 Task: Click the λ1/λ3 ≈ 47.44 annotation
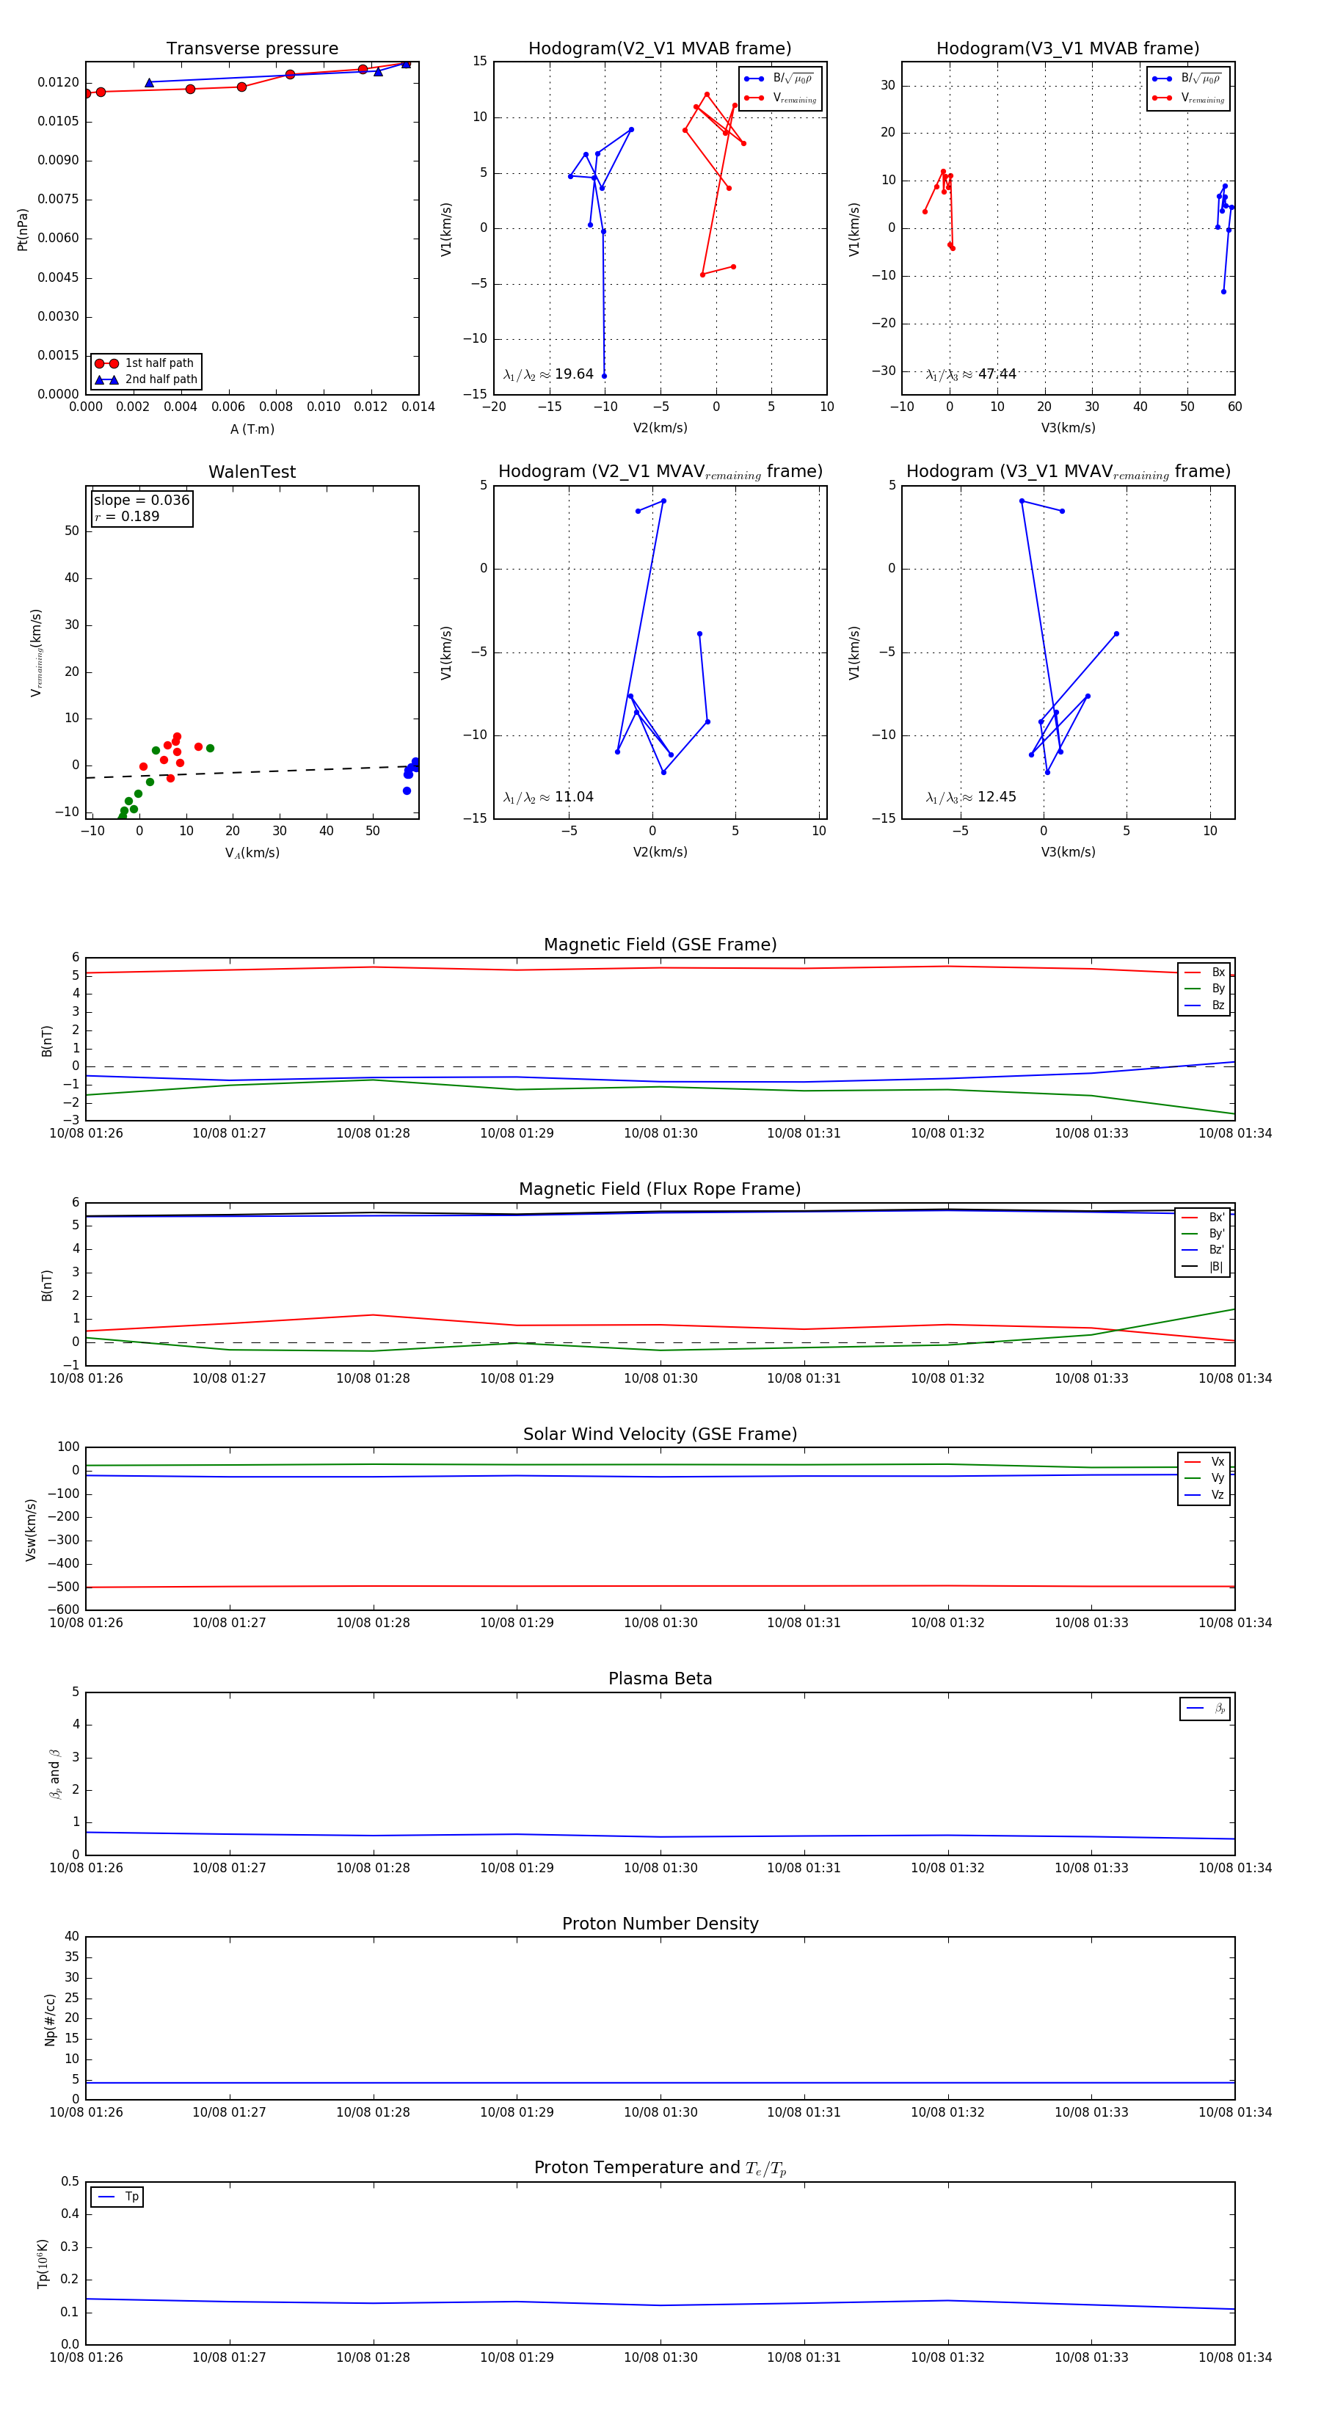971,374
